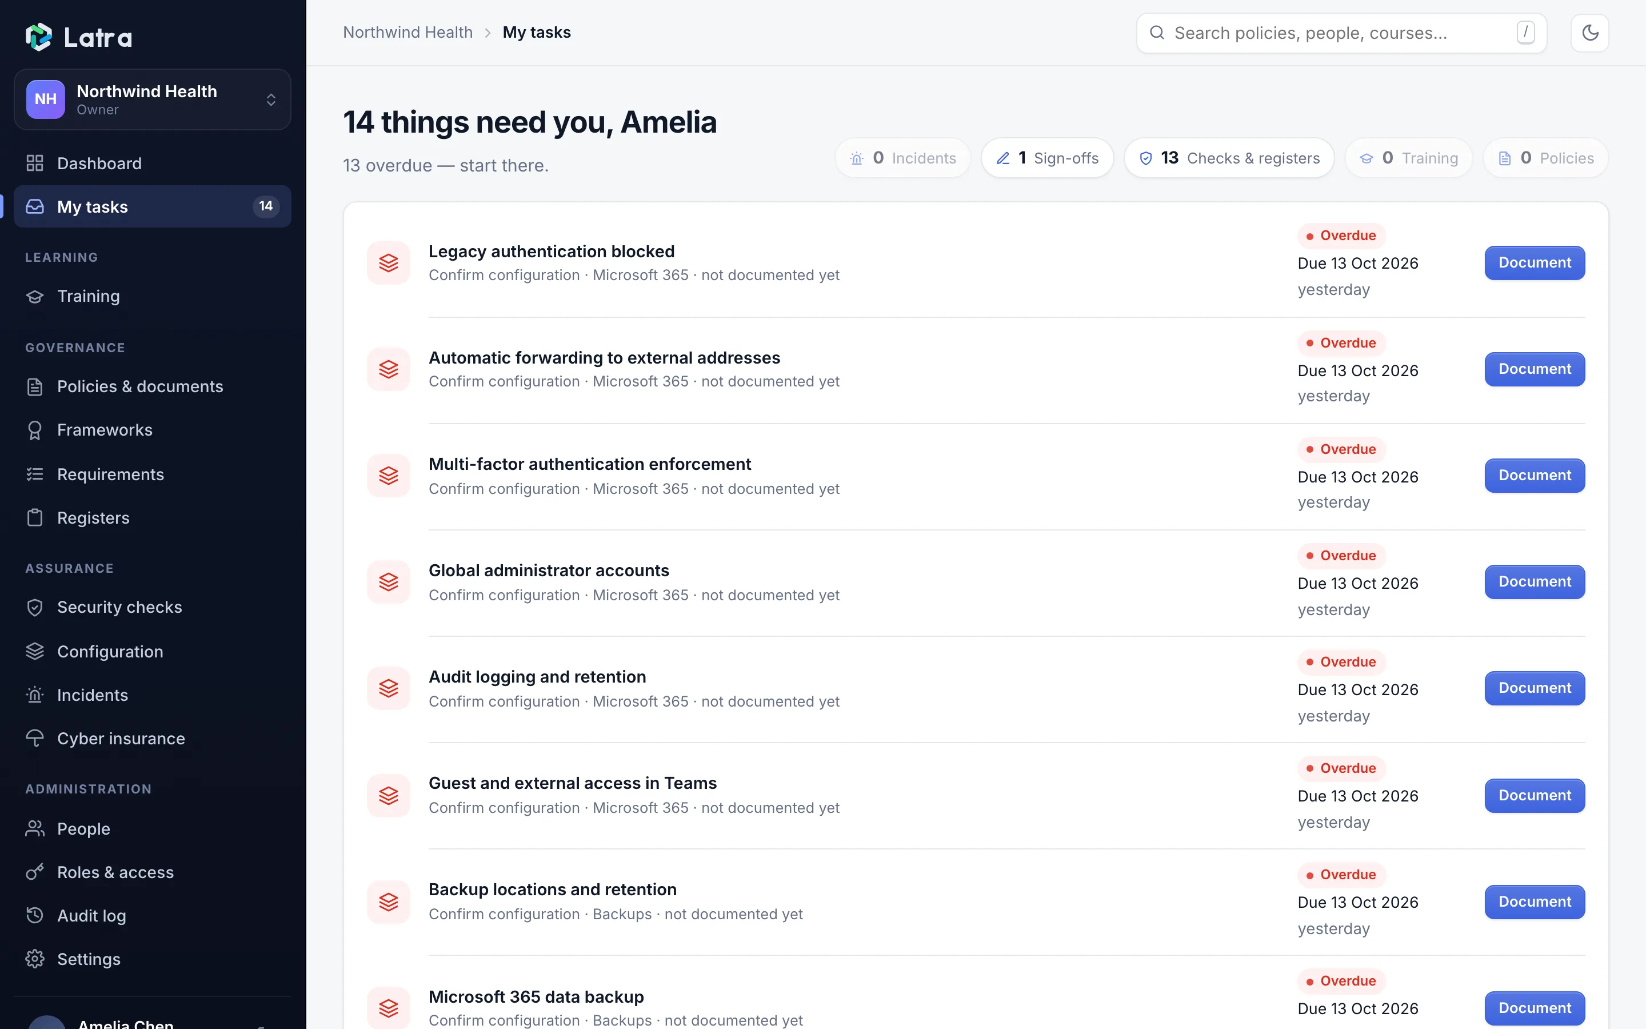Filter by 0 Policies chip
The image size is (1646, 1029).
pos(1546,158)
